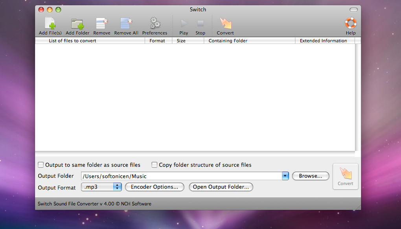Click the Switch Sound File Converter status text
401x229 pixels.
pyautogui.click(x=94, y=204)
